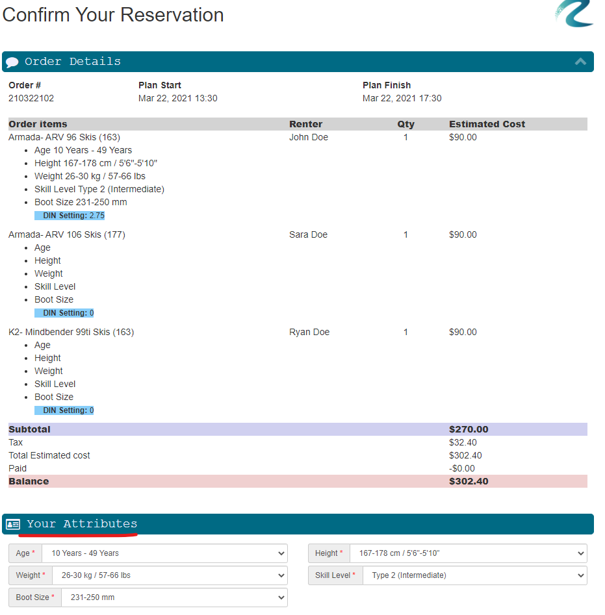The image size is (605, 615).
Task: Collapse the Order Details panel chevron
Action: (x=580, y=62)
